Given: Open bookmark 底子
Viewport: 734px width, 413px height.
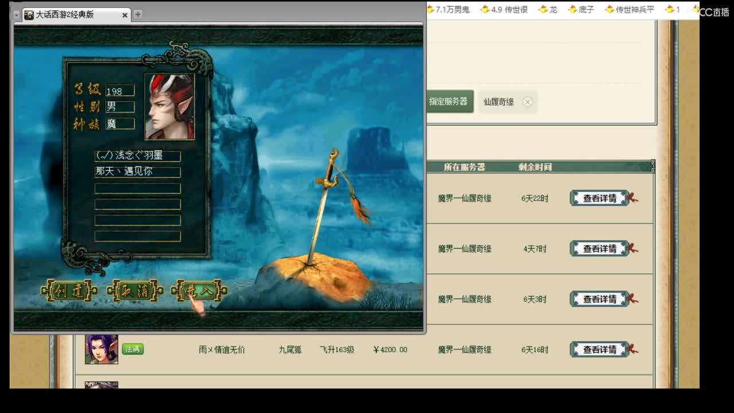Looking at the screenshot, I should (581, 9).
